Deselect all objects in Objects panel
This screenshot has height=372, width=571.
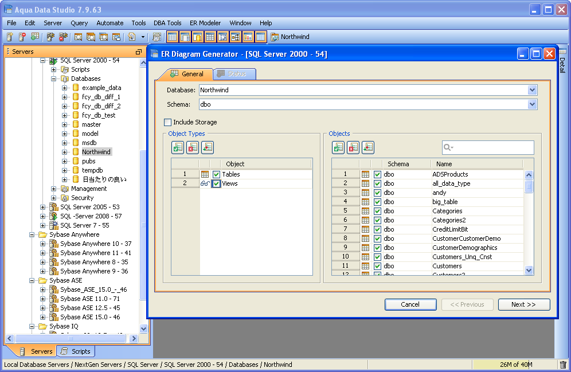(x=353, y=147)
